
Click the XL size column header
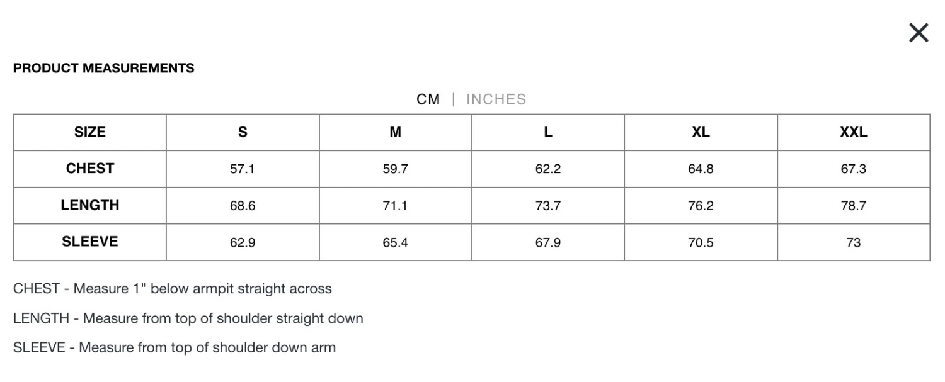(701, 132)
